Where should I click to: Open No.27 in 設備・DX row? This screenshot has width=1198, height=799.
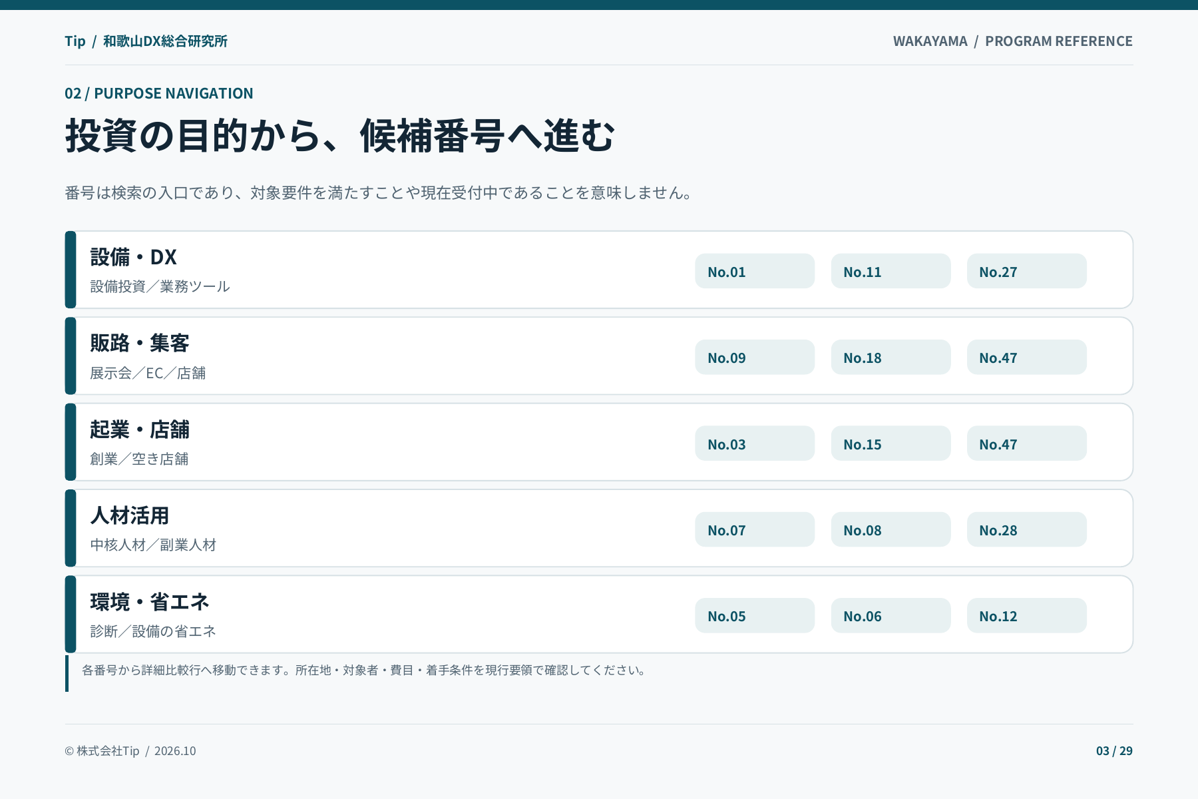coord(1026,271)
